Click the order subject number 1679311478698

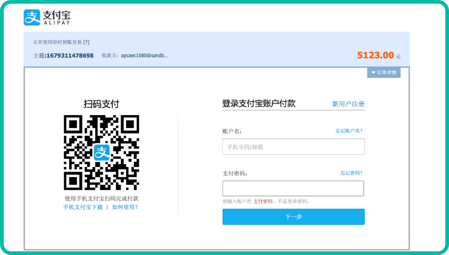[69, 55]
